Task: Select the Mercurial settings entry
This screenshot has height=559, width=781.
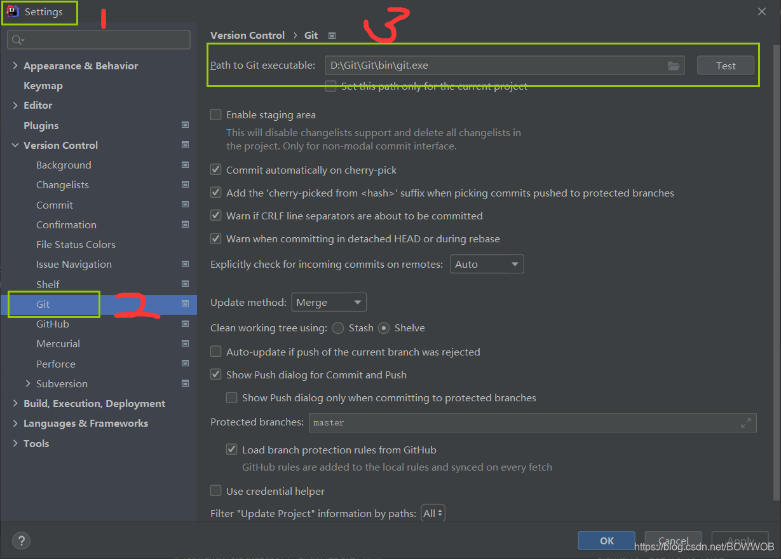Action: pyautogui.click(x=58, y=343)
